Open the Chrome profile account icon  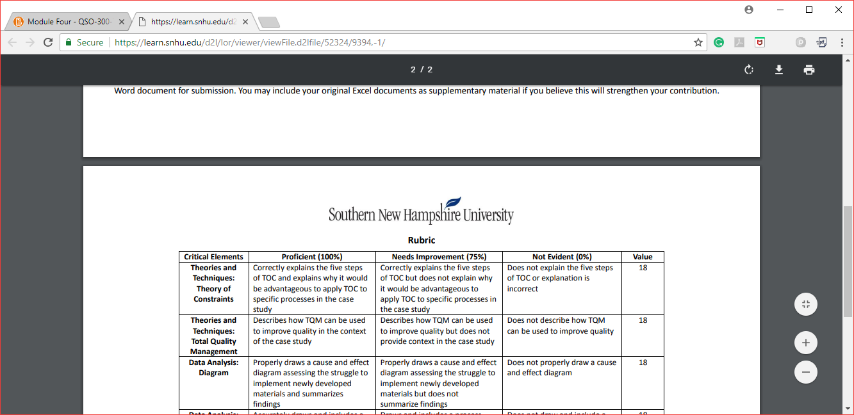(x=749, y=10)
